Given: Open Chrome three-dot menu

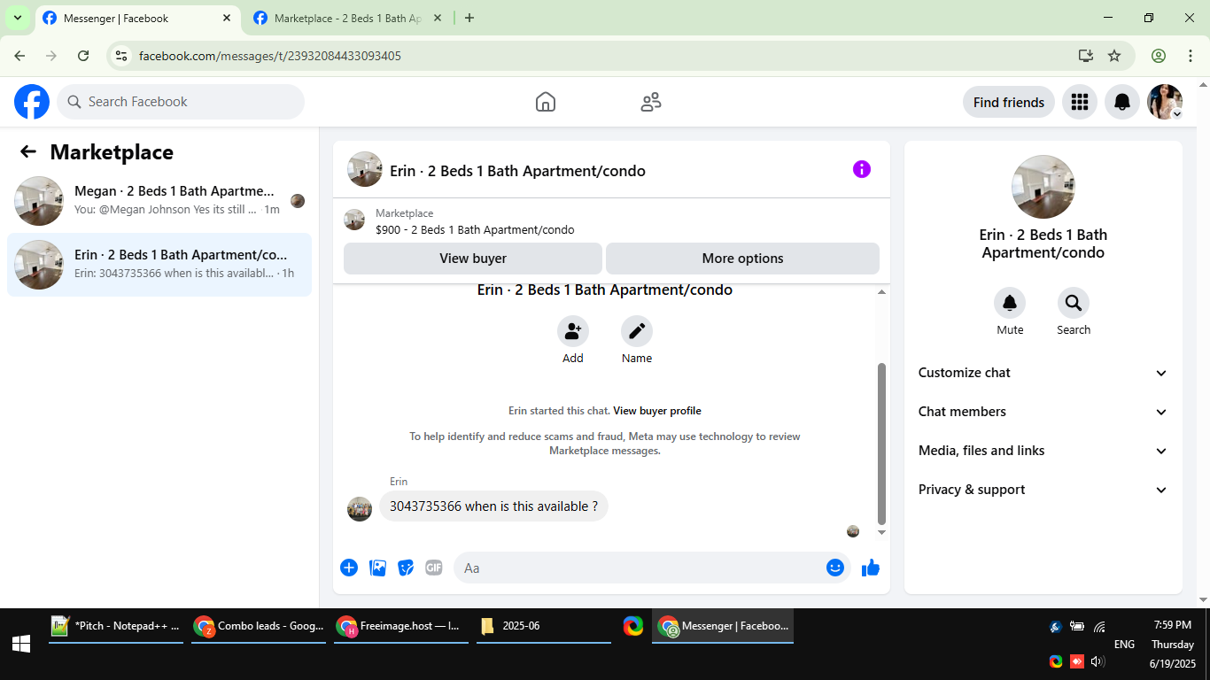Looking at the screenshot, I should tap(1191, 56).
